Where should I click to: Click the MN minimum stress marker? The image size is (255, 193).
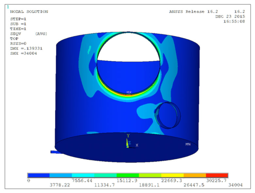[x=188, y=144]
